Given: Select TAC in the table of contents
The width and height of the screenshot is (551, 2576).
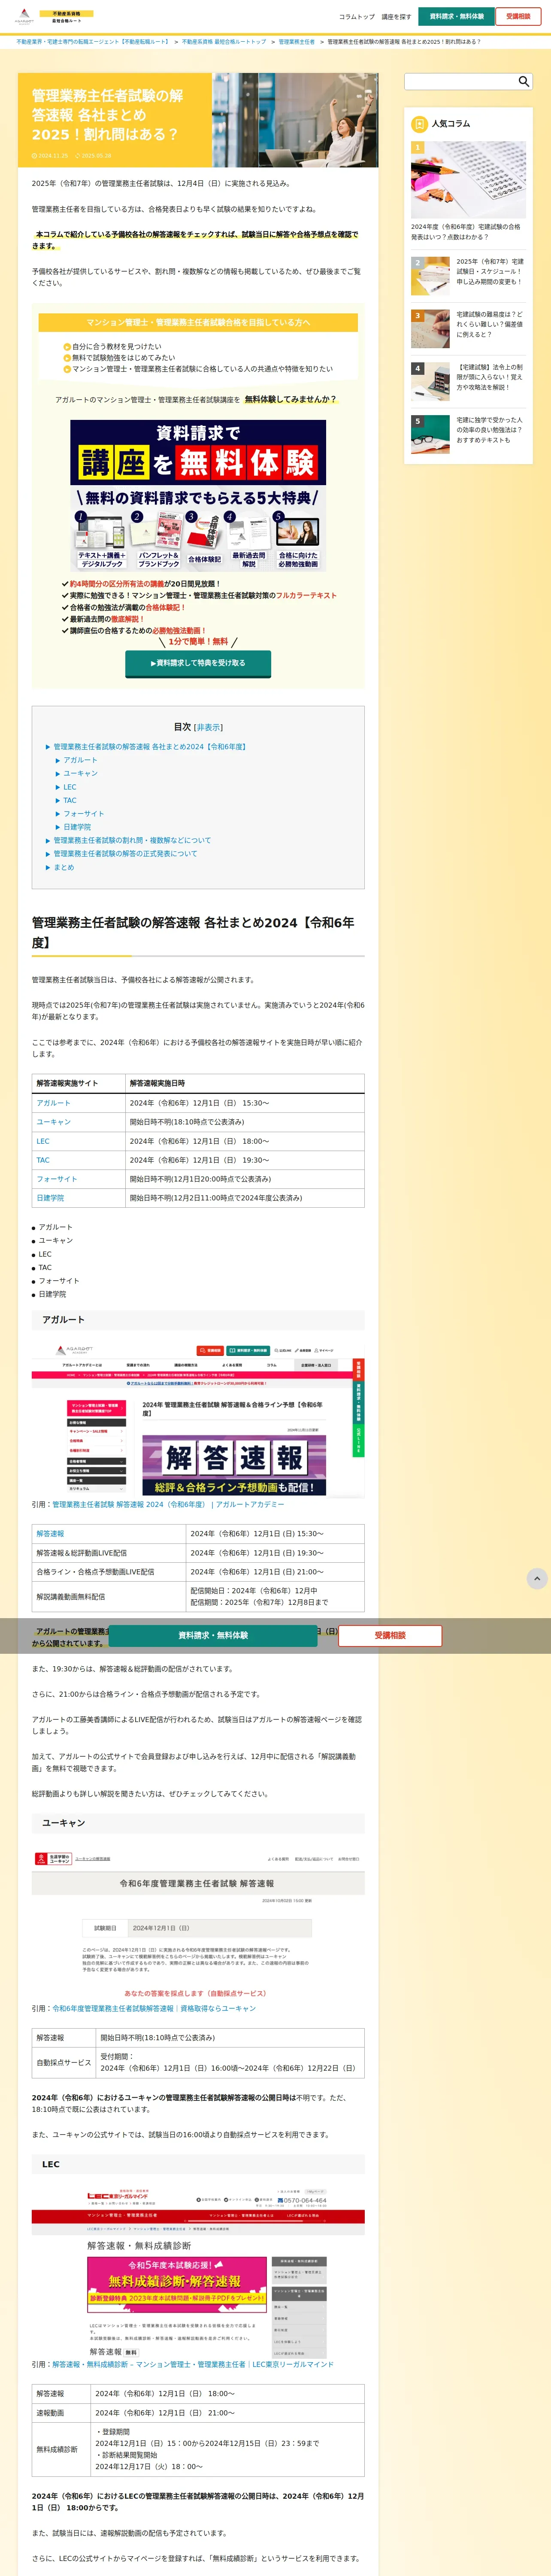Looking at the screenshot, I should click(69, 800).
